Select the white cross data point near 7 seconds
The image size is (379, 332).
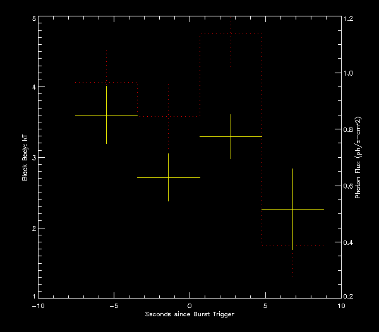tap(292, 209)
